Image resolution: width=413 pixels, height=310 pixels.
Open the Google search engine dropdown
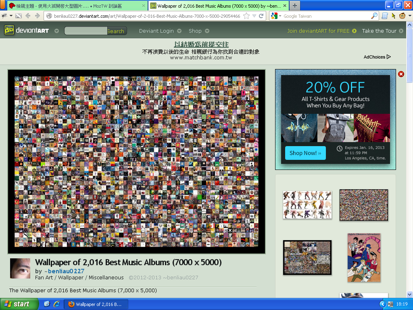pyautogui.click(x=276, y=16)
